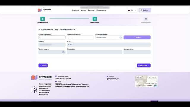Click the address pin icon in footer
This screenshot has height=107, width=190.
click(56, 82)
